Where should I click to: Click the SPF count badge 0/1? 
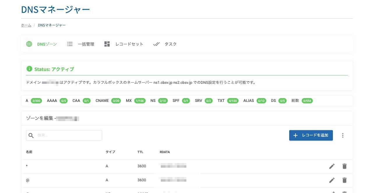186,101
